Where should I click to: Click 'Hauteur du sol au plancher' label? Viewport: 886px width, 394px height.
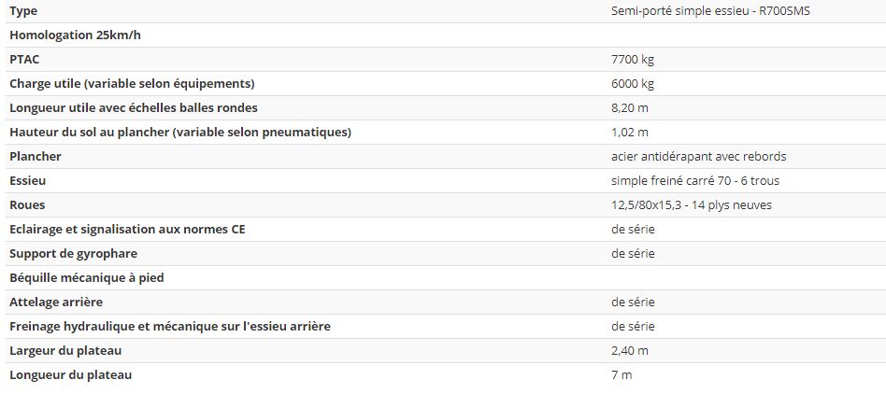[180, 132]
